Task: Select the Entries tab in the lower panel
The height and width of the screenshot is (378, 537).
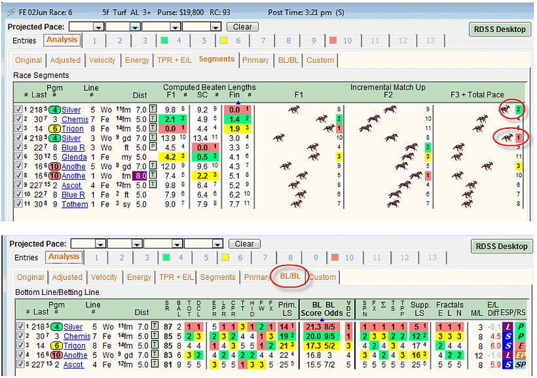Action: (x=26, y=258)
